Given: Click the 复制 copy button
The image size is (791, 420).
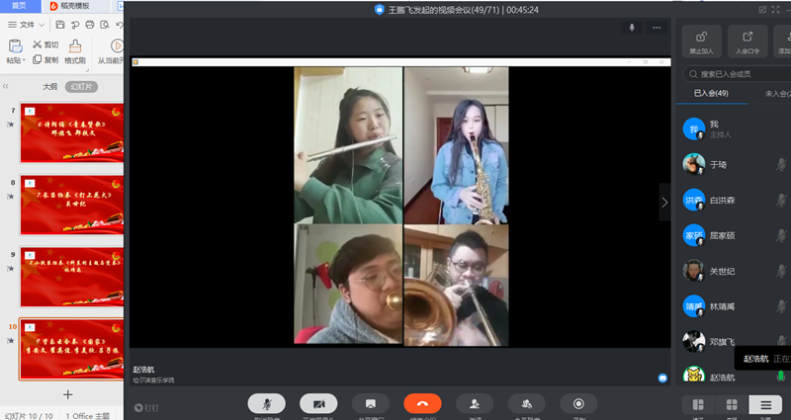Looking at the screenshot, I should pos(44,60).
